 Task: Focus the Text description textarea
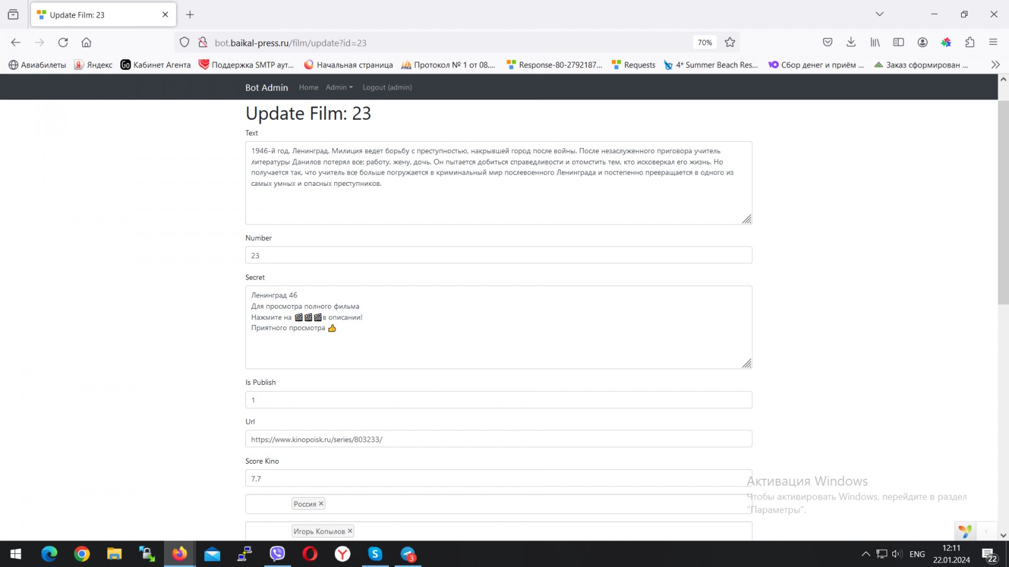click(x=498, y=183)
